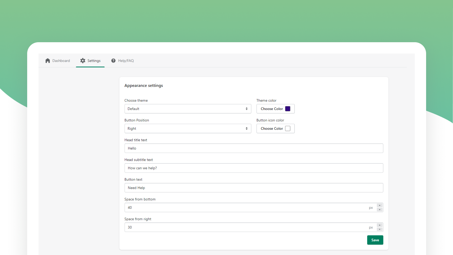Open the Button Position dropdown showing Right
The image size is (453, 255).
(x=188, y=128)
